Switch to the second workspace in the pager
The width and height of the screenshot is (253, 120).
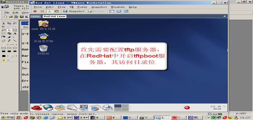pos(125,106)
